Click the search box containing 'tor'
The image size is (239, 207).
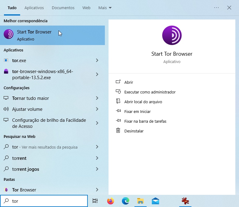pyautogui.click(x=44, y=201)
